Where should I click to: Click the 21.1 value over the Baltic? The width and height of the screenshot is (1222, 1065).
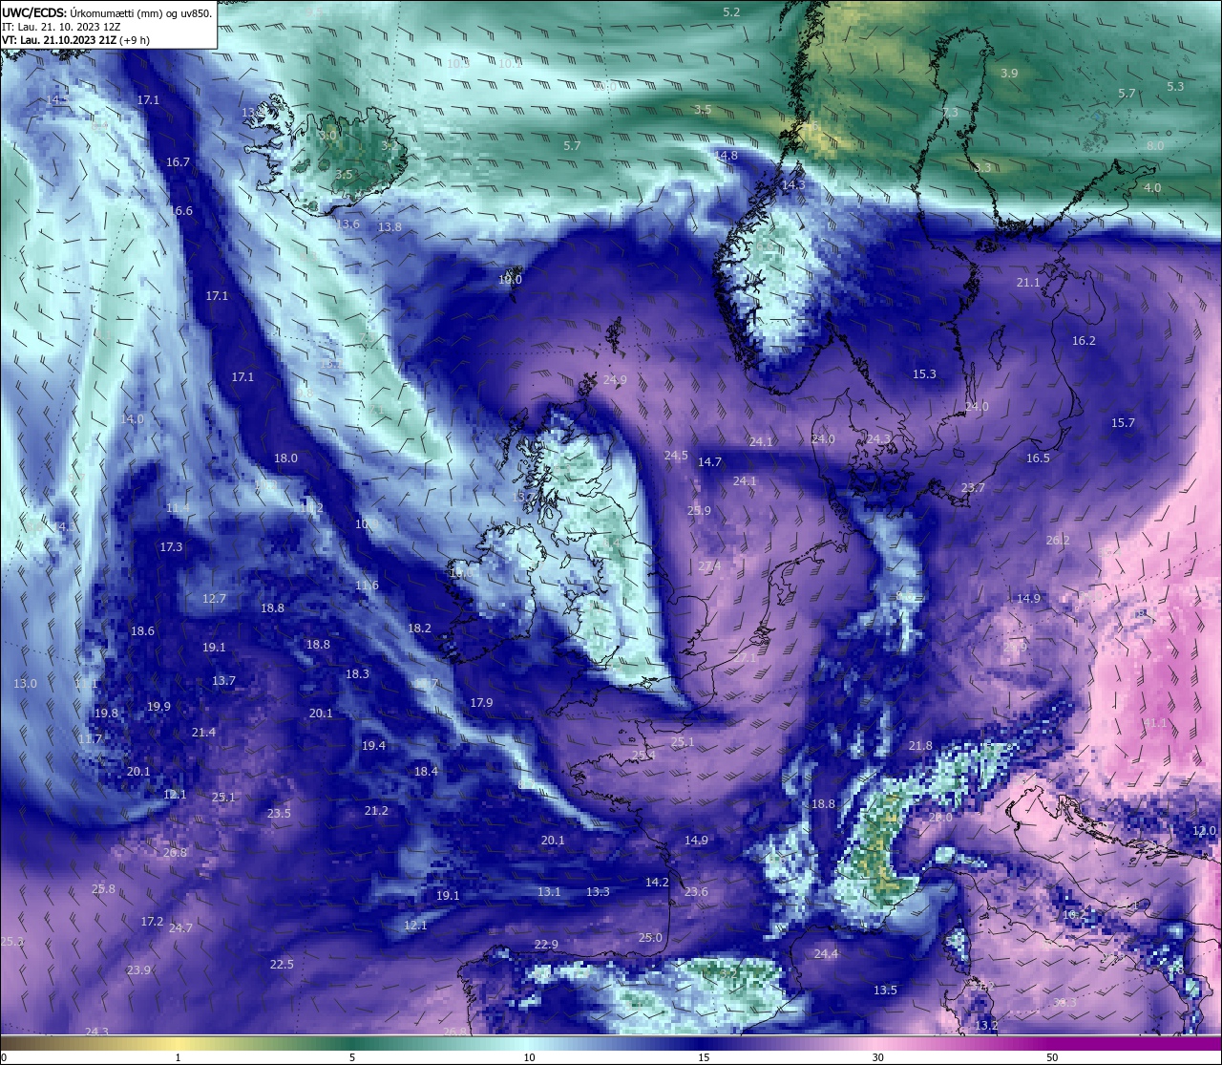(1028, 283)
